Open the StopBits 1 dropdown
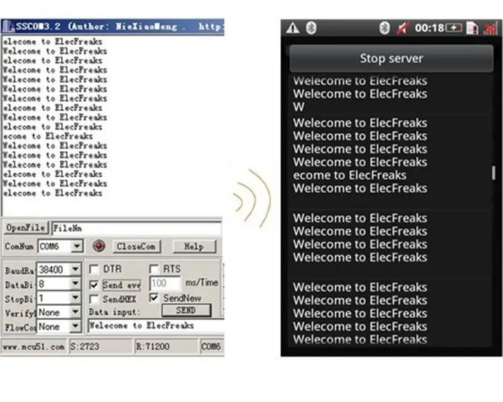 point(75,298)
